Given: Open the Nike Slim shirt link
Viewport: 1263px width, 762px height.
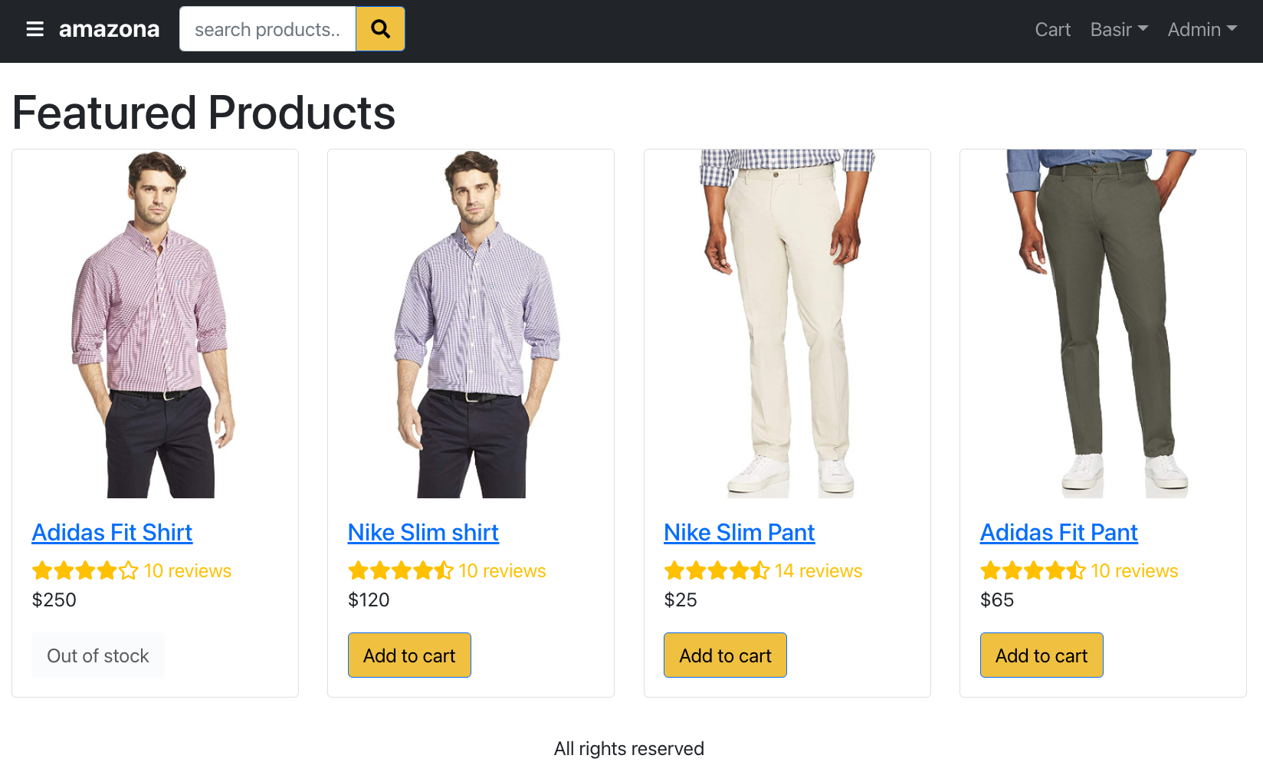Looking at the screenshot, I should 423,532.
